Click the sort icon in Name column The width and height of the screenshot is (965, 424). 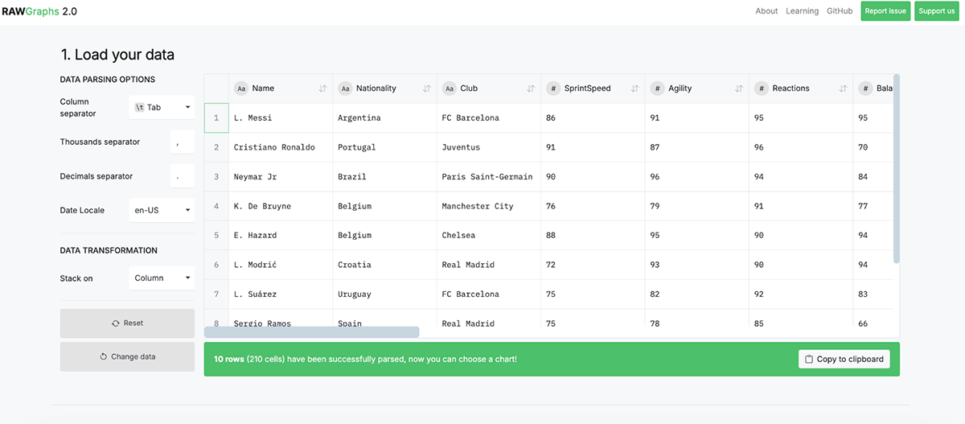click(x=322, y=89)
